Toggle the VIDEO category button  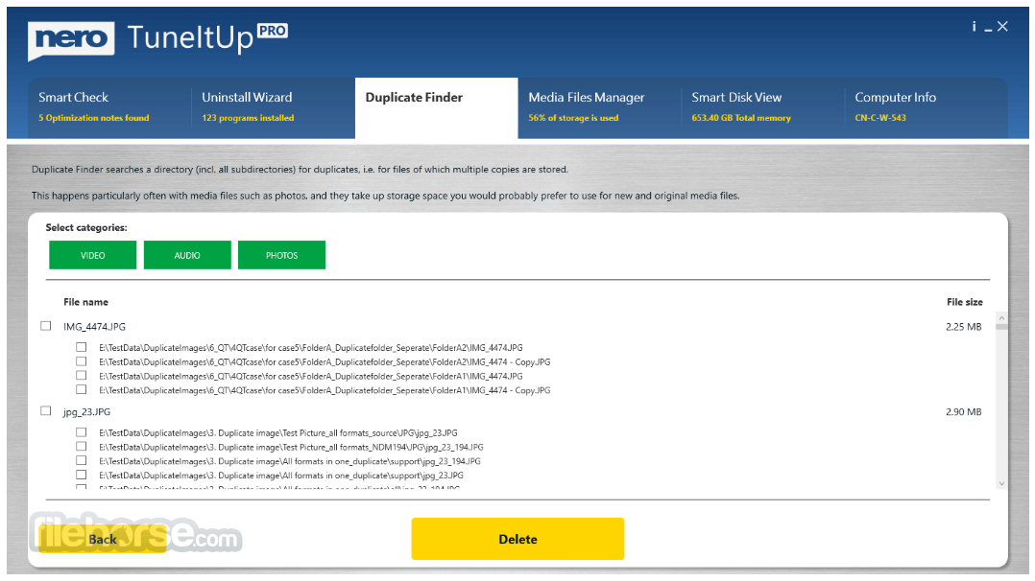pyautogui.click(x=92, y=255)
